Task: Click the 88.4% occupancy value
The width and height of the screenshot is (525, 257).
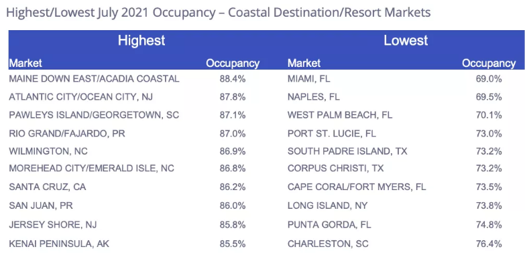Action: (x=233, y=79)
